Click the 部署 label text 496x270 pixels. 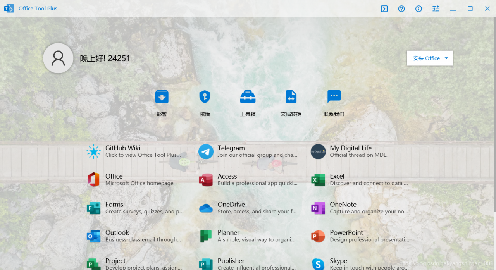162,114
